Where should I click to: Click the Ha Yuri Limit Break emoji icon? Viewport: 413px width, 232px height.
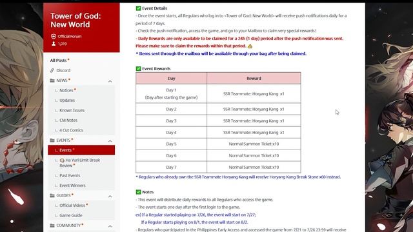tap(62, 160)
